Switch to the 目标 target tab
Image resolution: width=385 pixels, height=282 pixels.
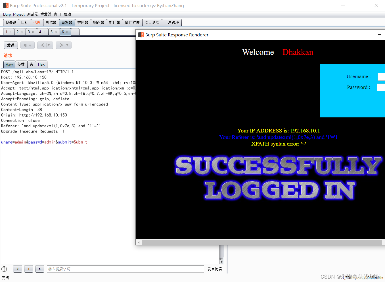pos(25,22)
